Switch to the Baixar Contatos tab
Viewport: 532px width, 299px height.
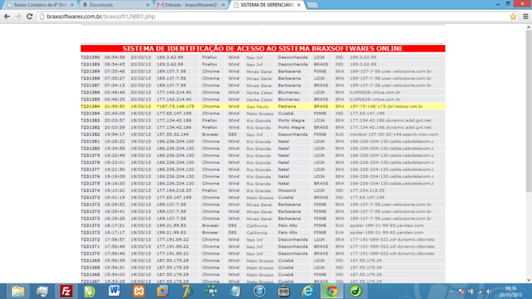pyautogui.click(x=39, y=5)
